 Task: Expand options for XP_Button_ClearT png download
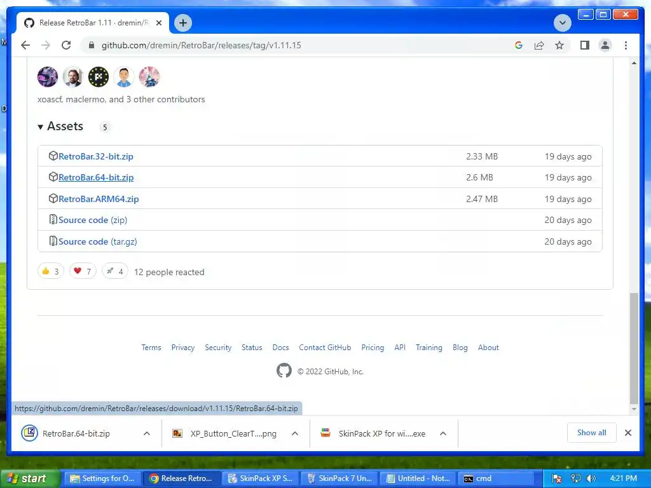pyautogui.click(x=295, y=433)
